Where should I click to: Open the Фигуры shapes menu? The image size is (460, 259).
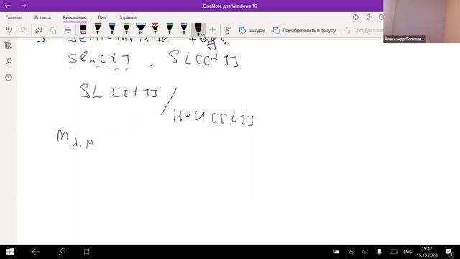pos(252,30)
